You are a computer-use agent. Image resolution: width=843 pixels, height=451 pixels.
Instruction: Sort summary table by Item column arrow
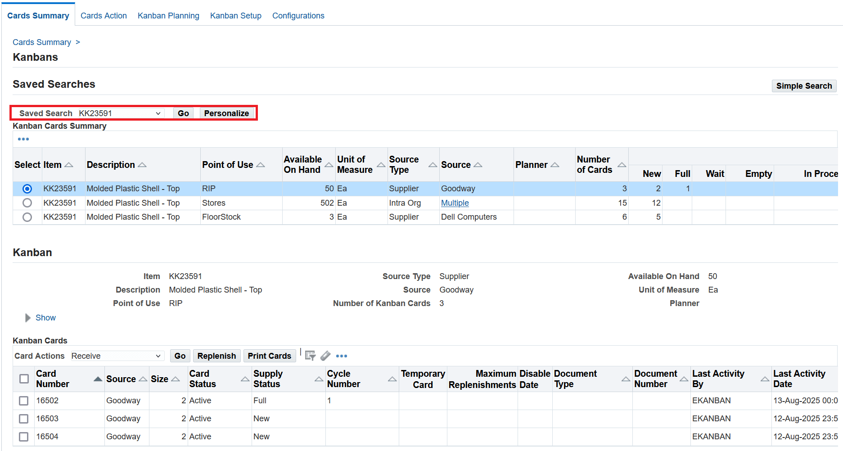tap(69, 165)
